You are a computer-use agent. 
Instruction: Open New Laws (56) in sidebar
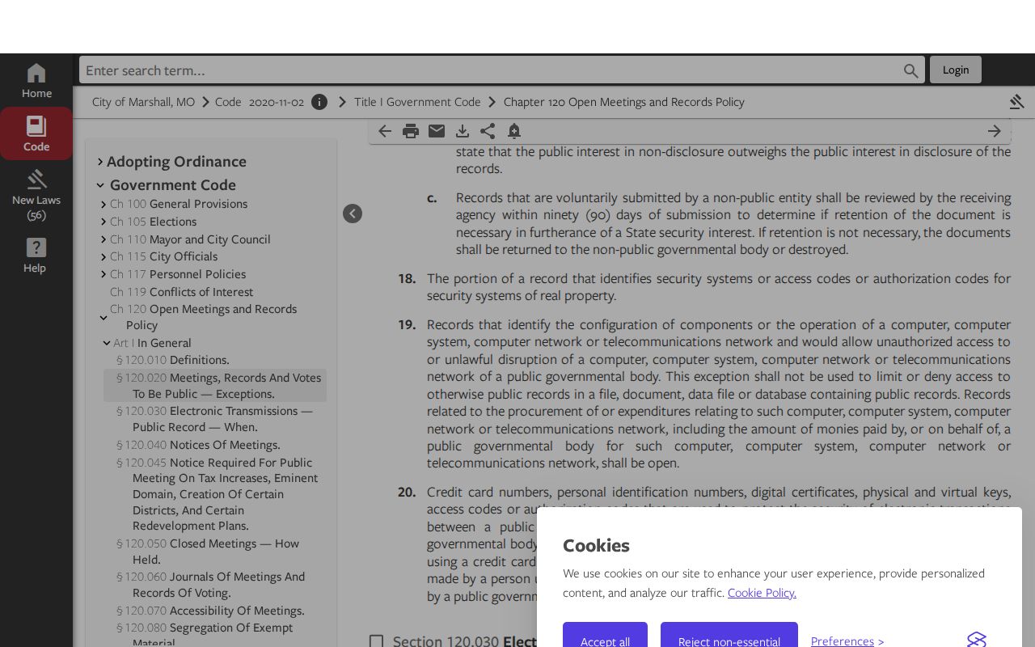(x=36, y=195)
